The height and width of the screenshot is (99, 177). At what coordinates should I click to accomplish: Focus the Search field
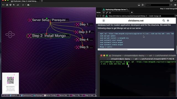[157, 5]
